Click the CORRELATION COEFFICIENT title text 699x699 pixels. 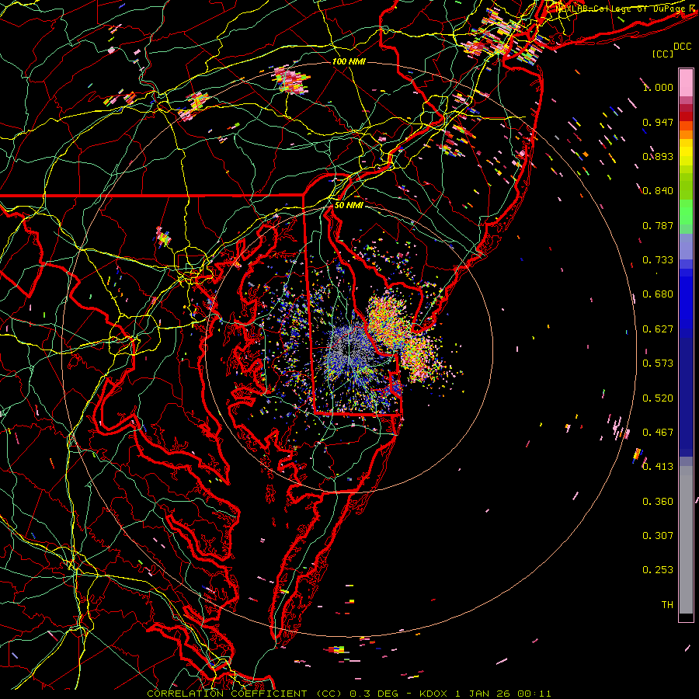227,694
